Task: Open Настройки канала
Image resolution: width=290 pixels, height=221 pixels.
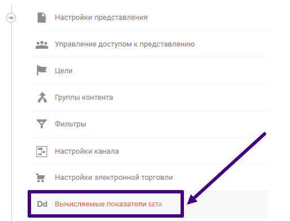Action: pos(87,151)
